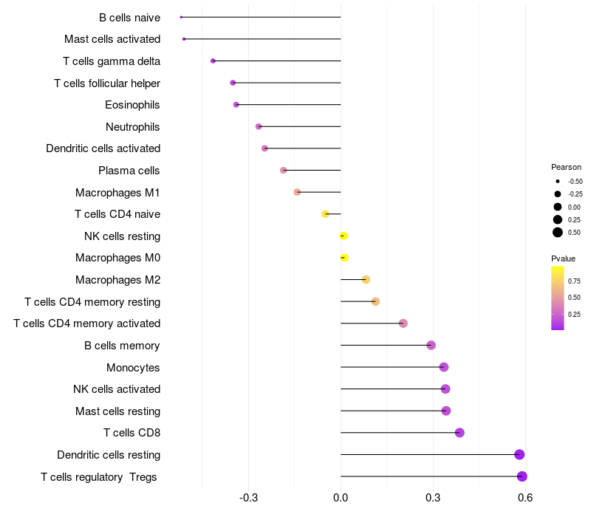Select the Eosinophils axis label
Viewport: 591px width, 517px height.
click(132, 105)
